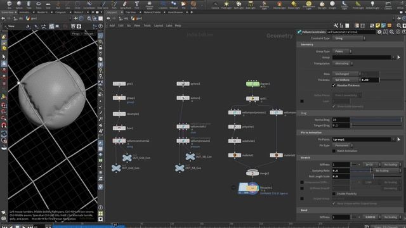This screenshot has width=406, height=228.
Task: Open the node info icon in parameter header
Action: click(398, 32)
